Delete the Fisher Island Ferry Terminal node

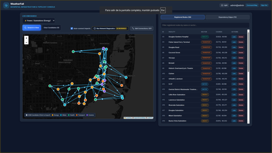coord(241,42)
